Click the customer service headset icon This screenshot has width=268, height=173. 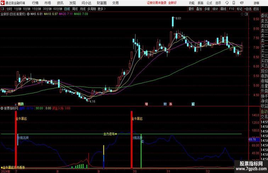click(x=227, y=3)
